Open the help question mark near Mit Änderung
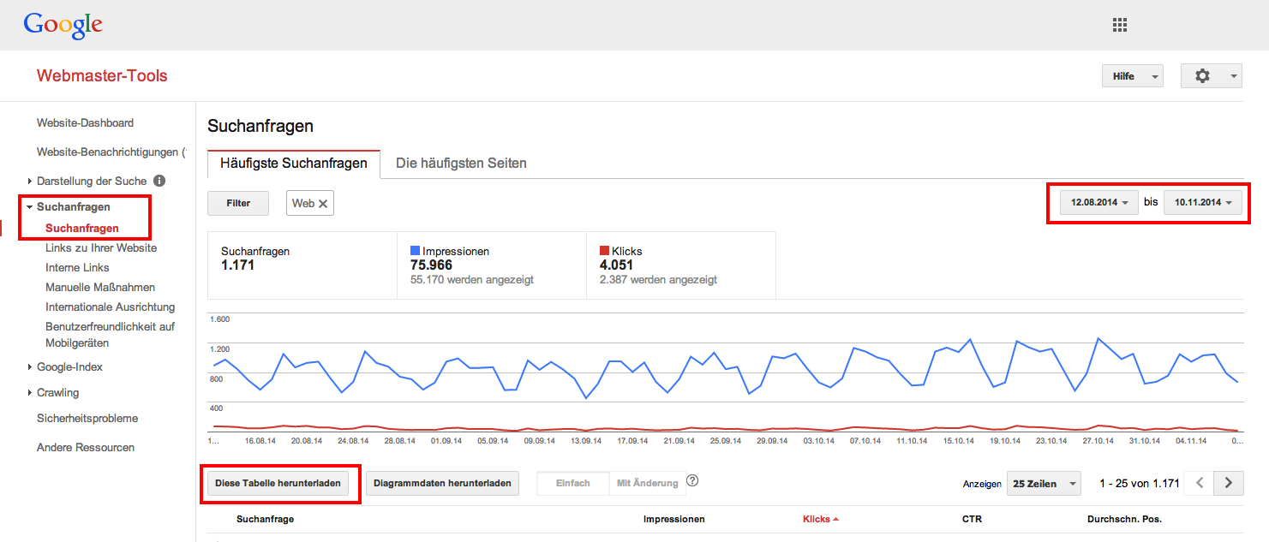Viewport: 1269px width, 542px height. click(692, 481)
